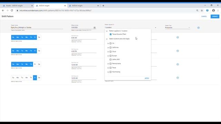Viewport: 221px width, 124px height.
Task: Add a new shift with plus icon
Action: coord(199,28)
